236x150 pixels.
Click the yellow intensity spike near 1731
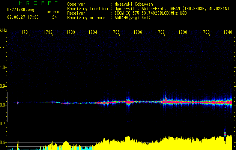point(18,145)
